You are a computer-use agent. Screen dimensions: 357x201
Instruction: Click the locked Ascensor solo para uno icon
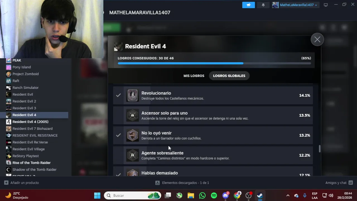click(132, 115)
